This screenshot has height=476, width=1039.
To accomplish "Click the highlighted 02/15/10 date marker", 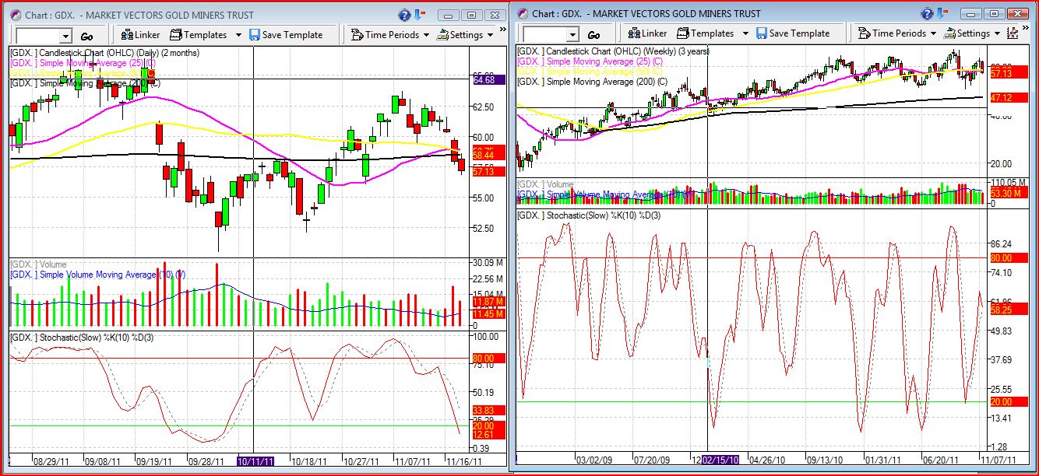I will 720,459.
